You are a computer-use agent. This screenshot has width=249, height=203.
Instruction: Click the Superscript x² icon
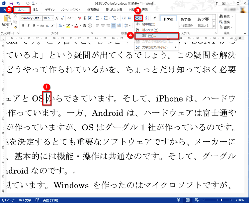pos(53,26)
